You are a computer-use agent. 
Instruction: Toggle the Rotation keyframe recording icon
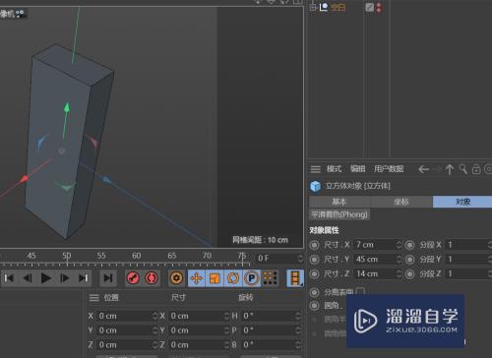(x=233, y=278)
